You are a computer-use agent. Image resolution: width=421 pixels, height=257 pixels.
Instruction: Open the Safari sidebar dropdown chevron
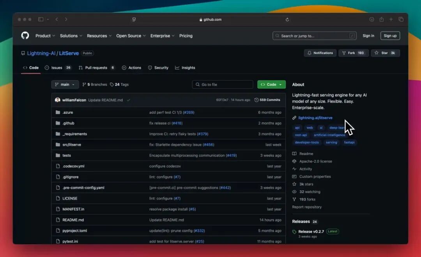click(x=48, y=19)
